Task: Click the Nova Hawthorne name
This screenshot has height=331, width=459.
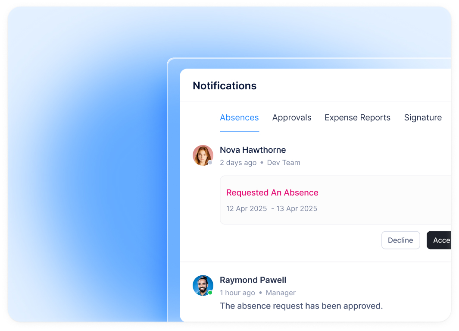Action: tap(253, 150)
